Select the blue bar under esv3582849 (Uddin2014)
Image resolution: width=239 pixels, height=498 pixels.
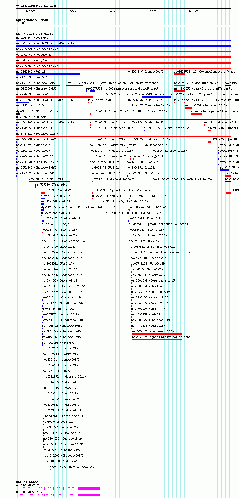[50, 182]
